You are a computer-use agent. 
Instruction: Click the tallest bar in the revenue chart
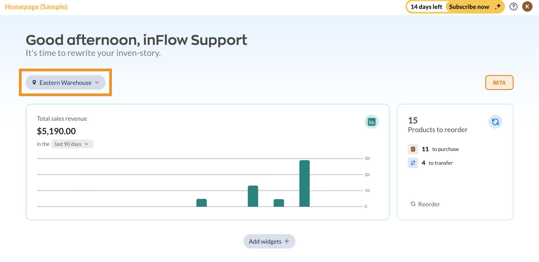click(x=304, y=183)
